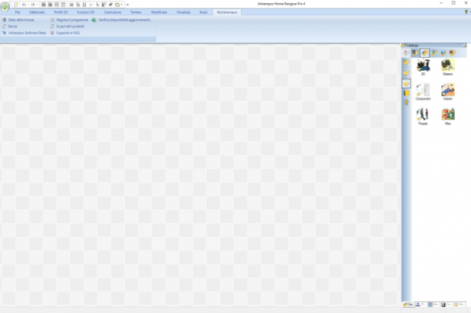Click the yellow book sidebar icon
Viewport: 471px width, 313px height.
click(406, 93)
